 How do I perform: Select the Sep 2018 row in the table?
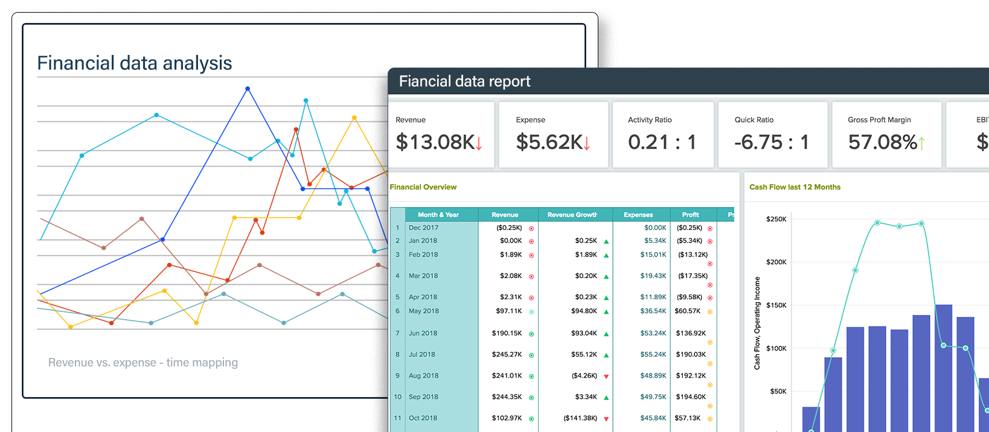(x=562, y=397)
